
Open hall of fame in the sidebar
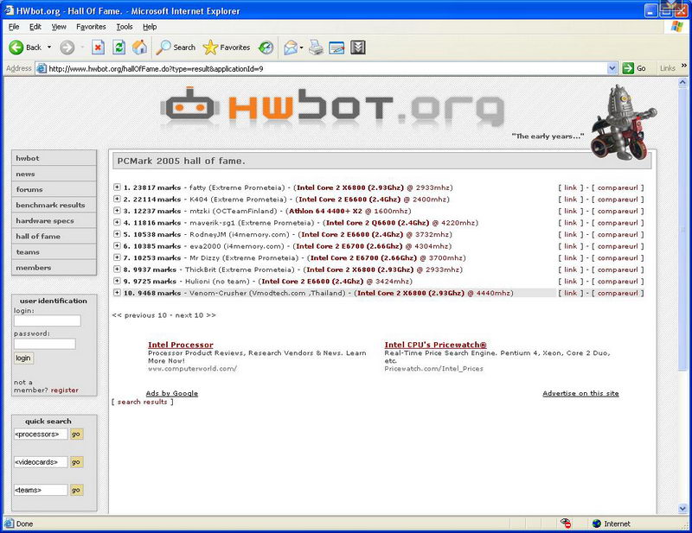coord(54,237)
